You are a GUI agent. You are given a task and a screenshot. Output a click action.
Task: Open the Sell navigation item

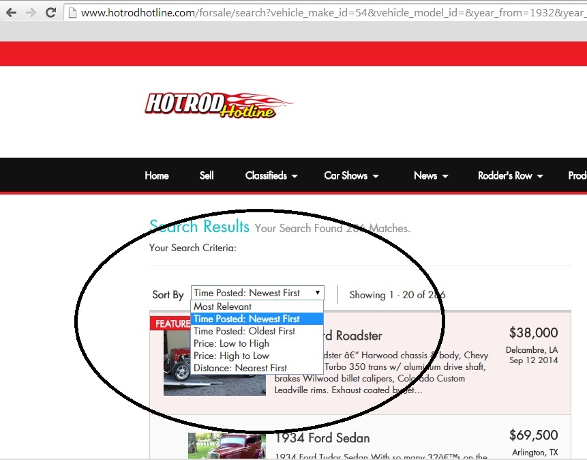click(207, 175)
